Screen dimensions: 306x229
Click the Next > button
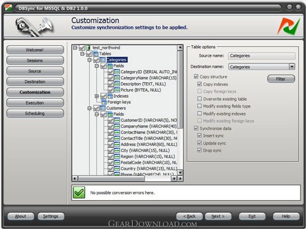[x=218, y=216]
